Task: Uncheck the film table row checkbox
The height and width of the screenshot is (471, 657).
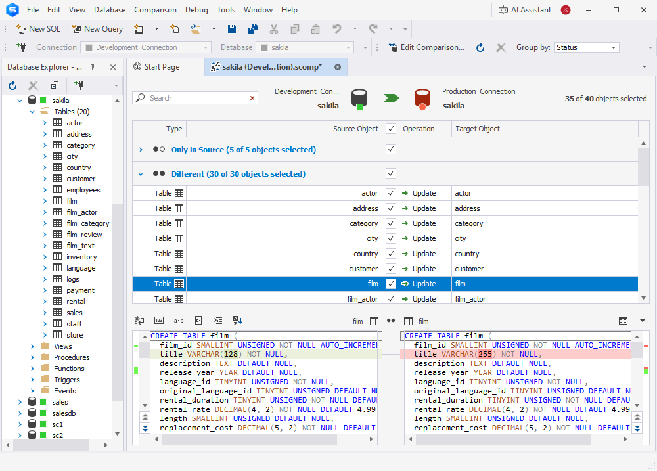Action: pyautogui.click(x=391, y=284)
